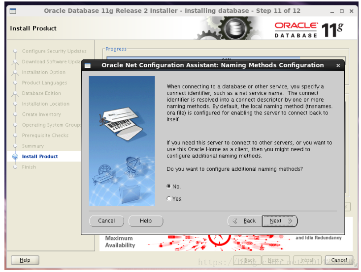
Task: Click the Oracle Database 11g logo
Action: pyautogui.click(x=309, y=30)
